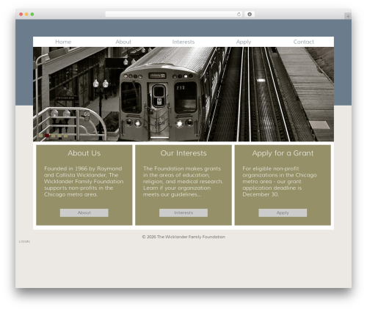Choose Apply in the navigation menu
This screenshot has width=367, height=310.
244,42
